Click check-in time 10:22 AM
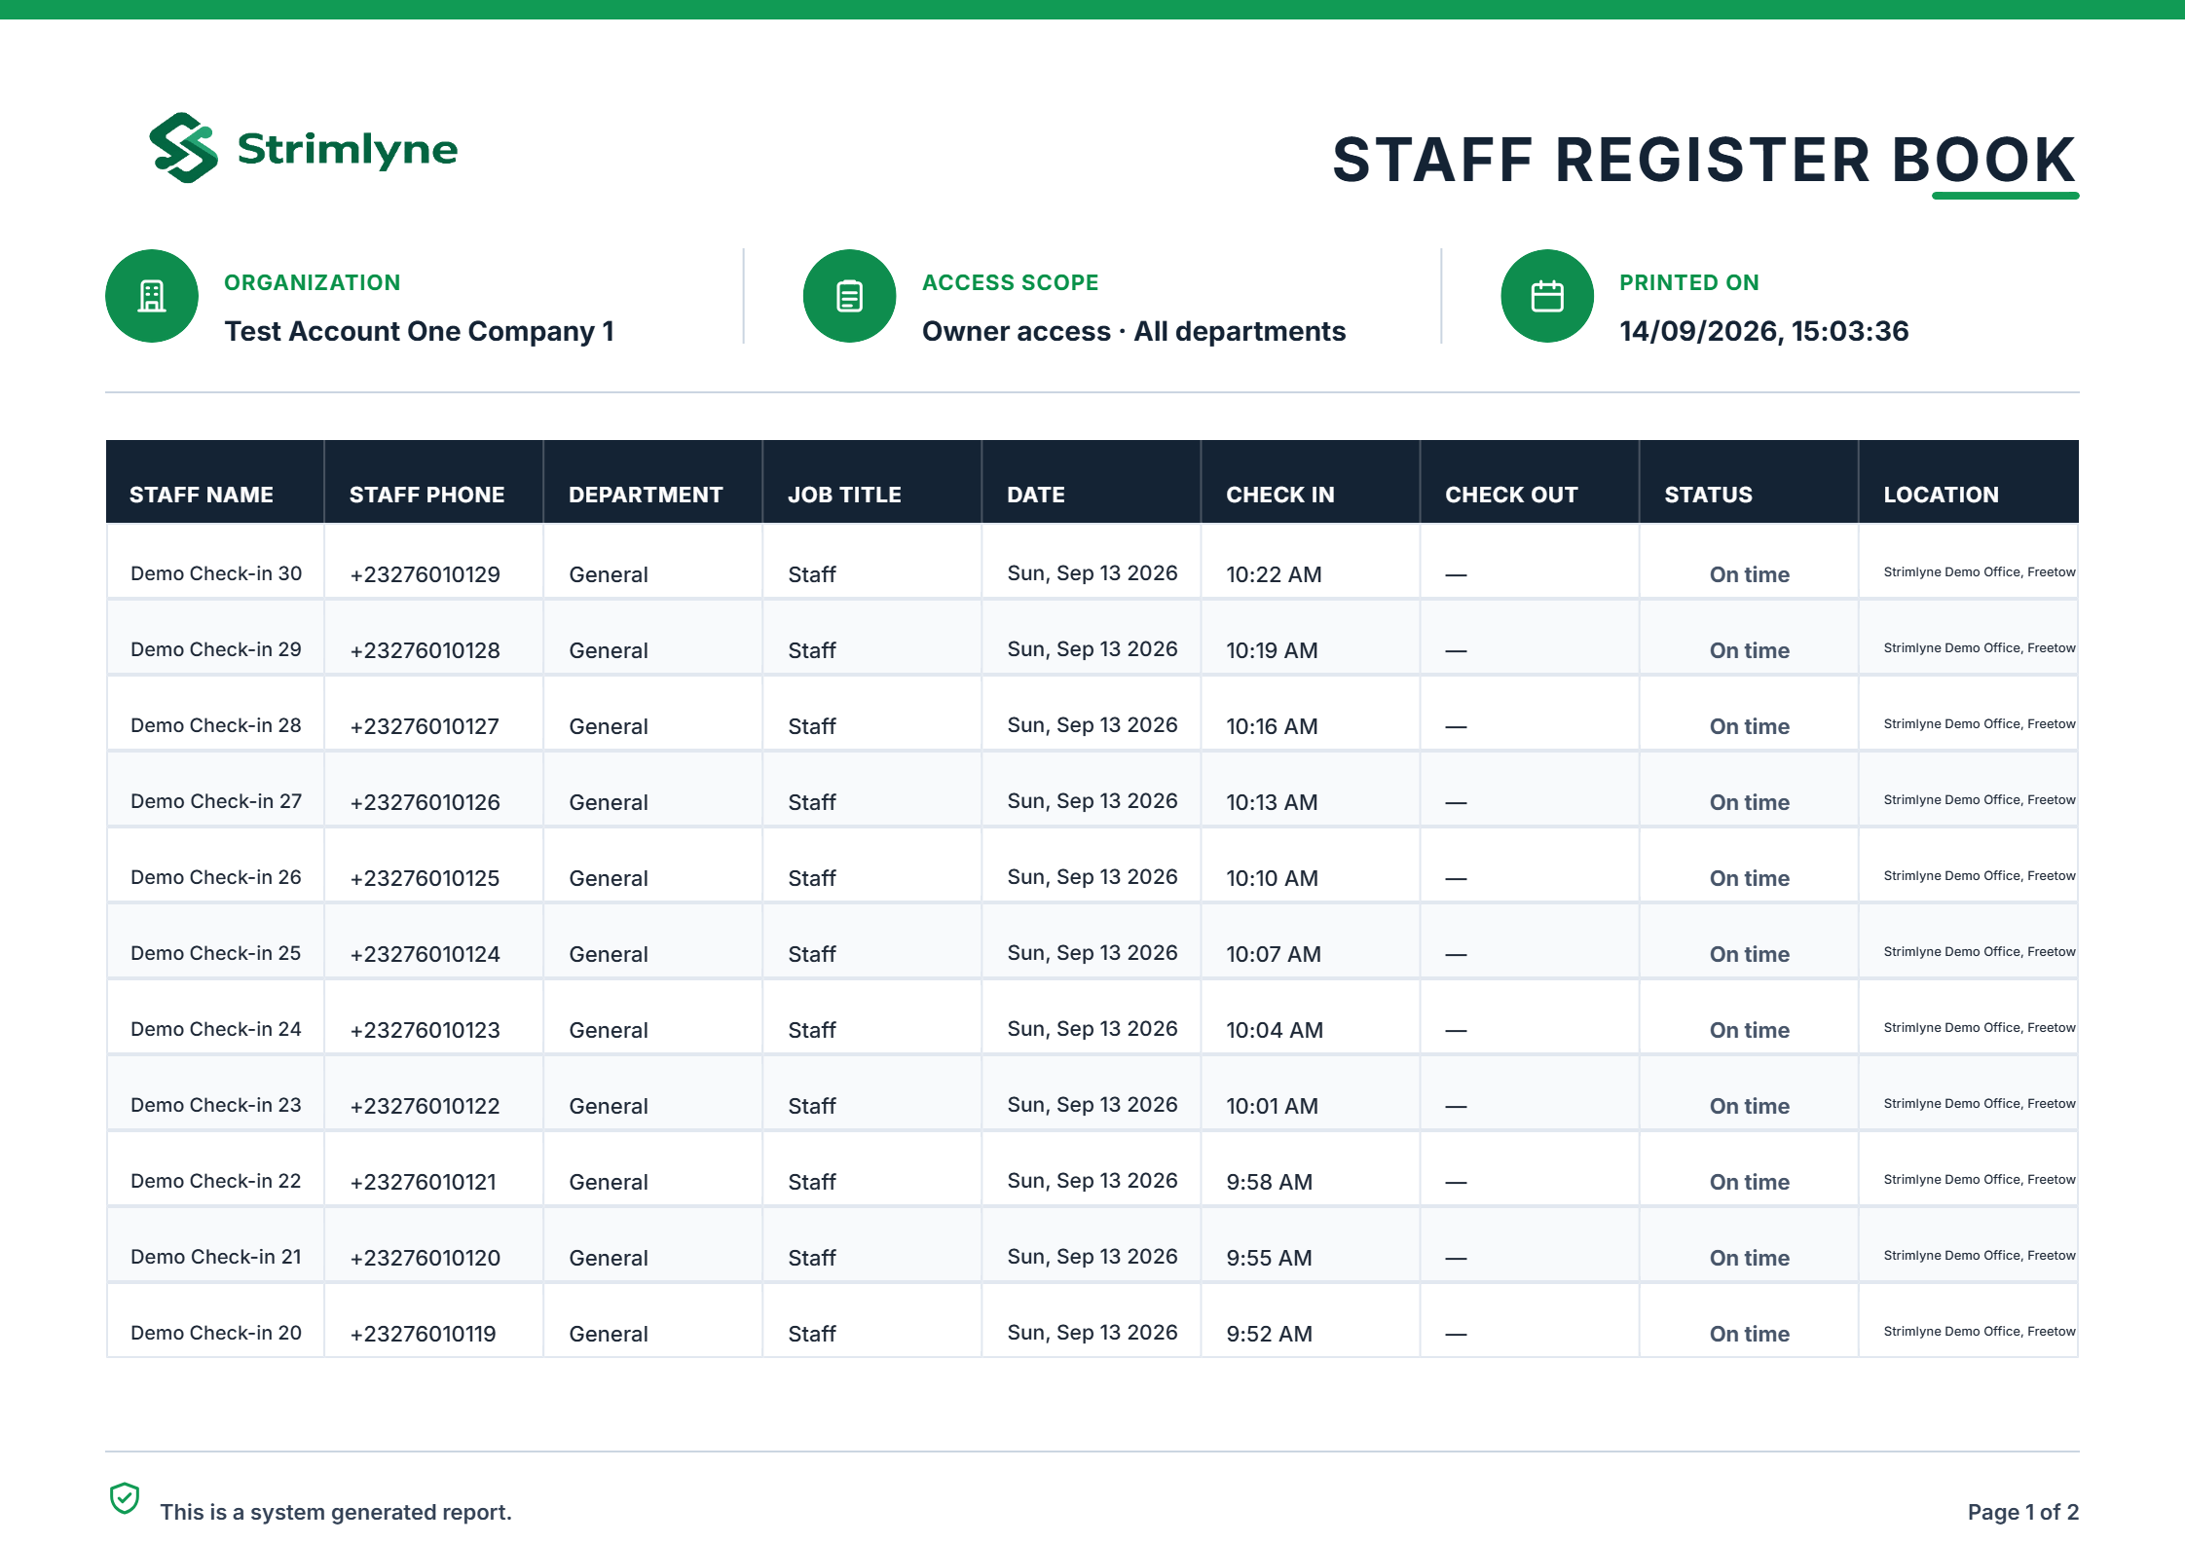 pyautogui.click(x=1274, y=574)
